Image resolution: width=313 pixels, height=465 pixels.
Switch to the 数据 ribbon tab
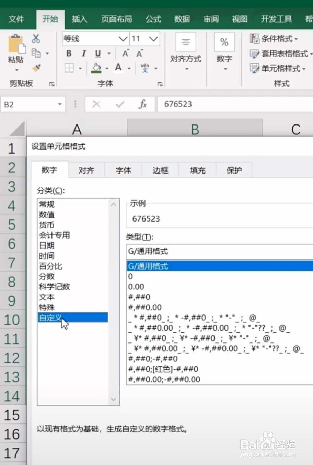182,19
